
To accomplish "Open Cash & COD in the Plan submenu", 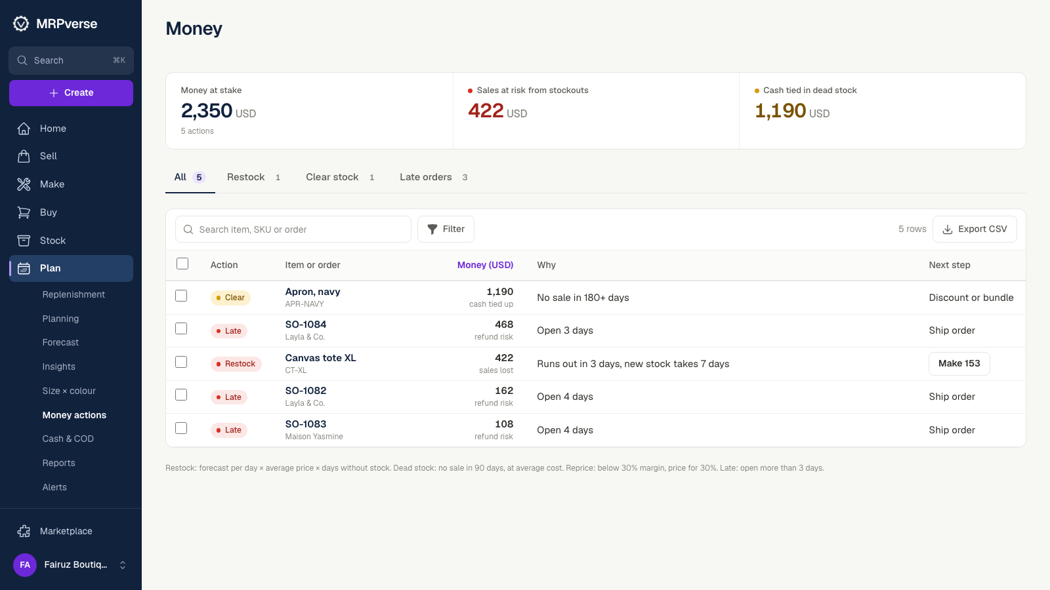I will click(68, 439).
